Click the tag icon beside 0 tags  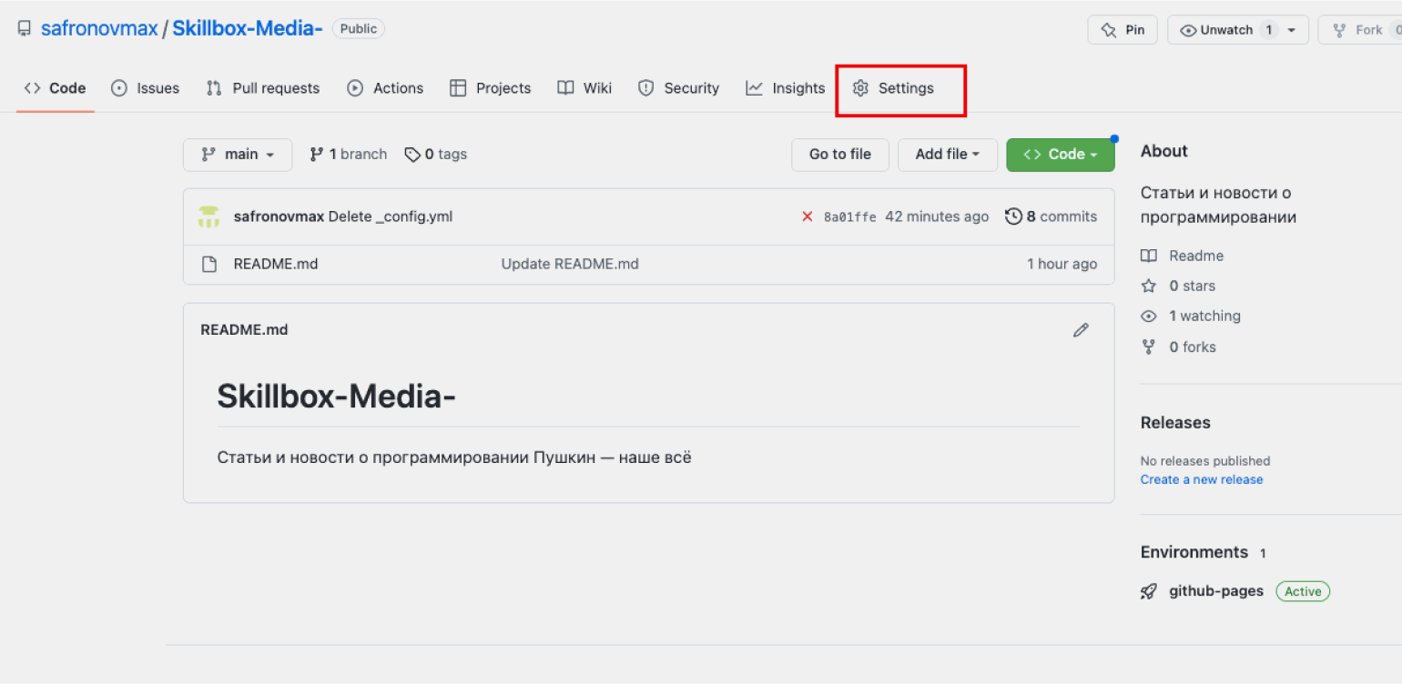[x=413, y=155]
